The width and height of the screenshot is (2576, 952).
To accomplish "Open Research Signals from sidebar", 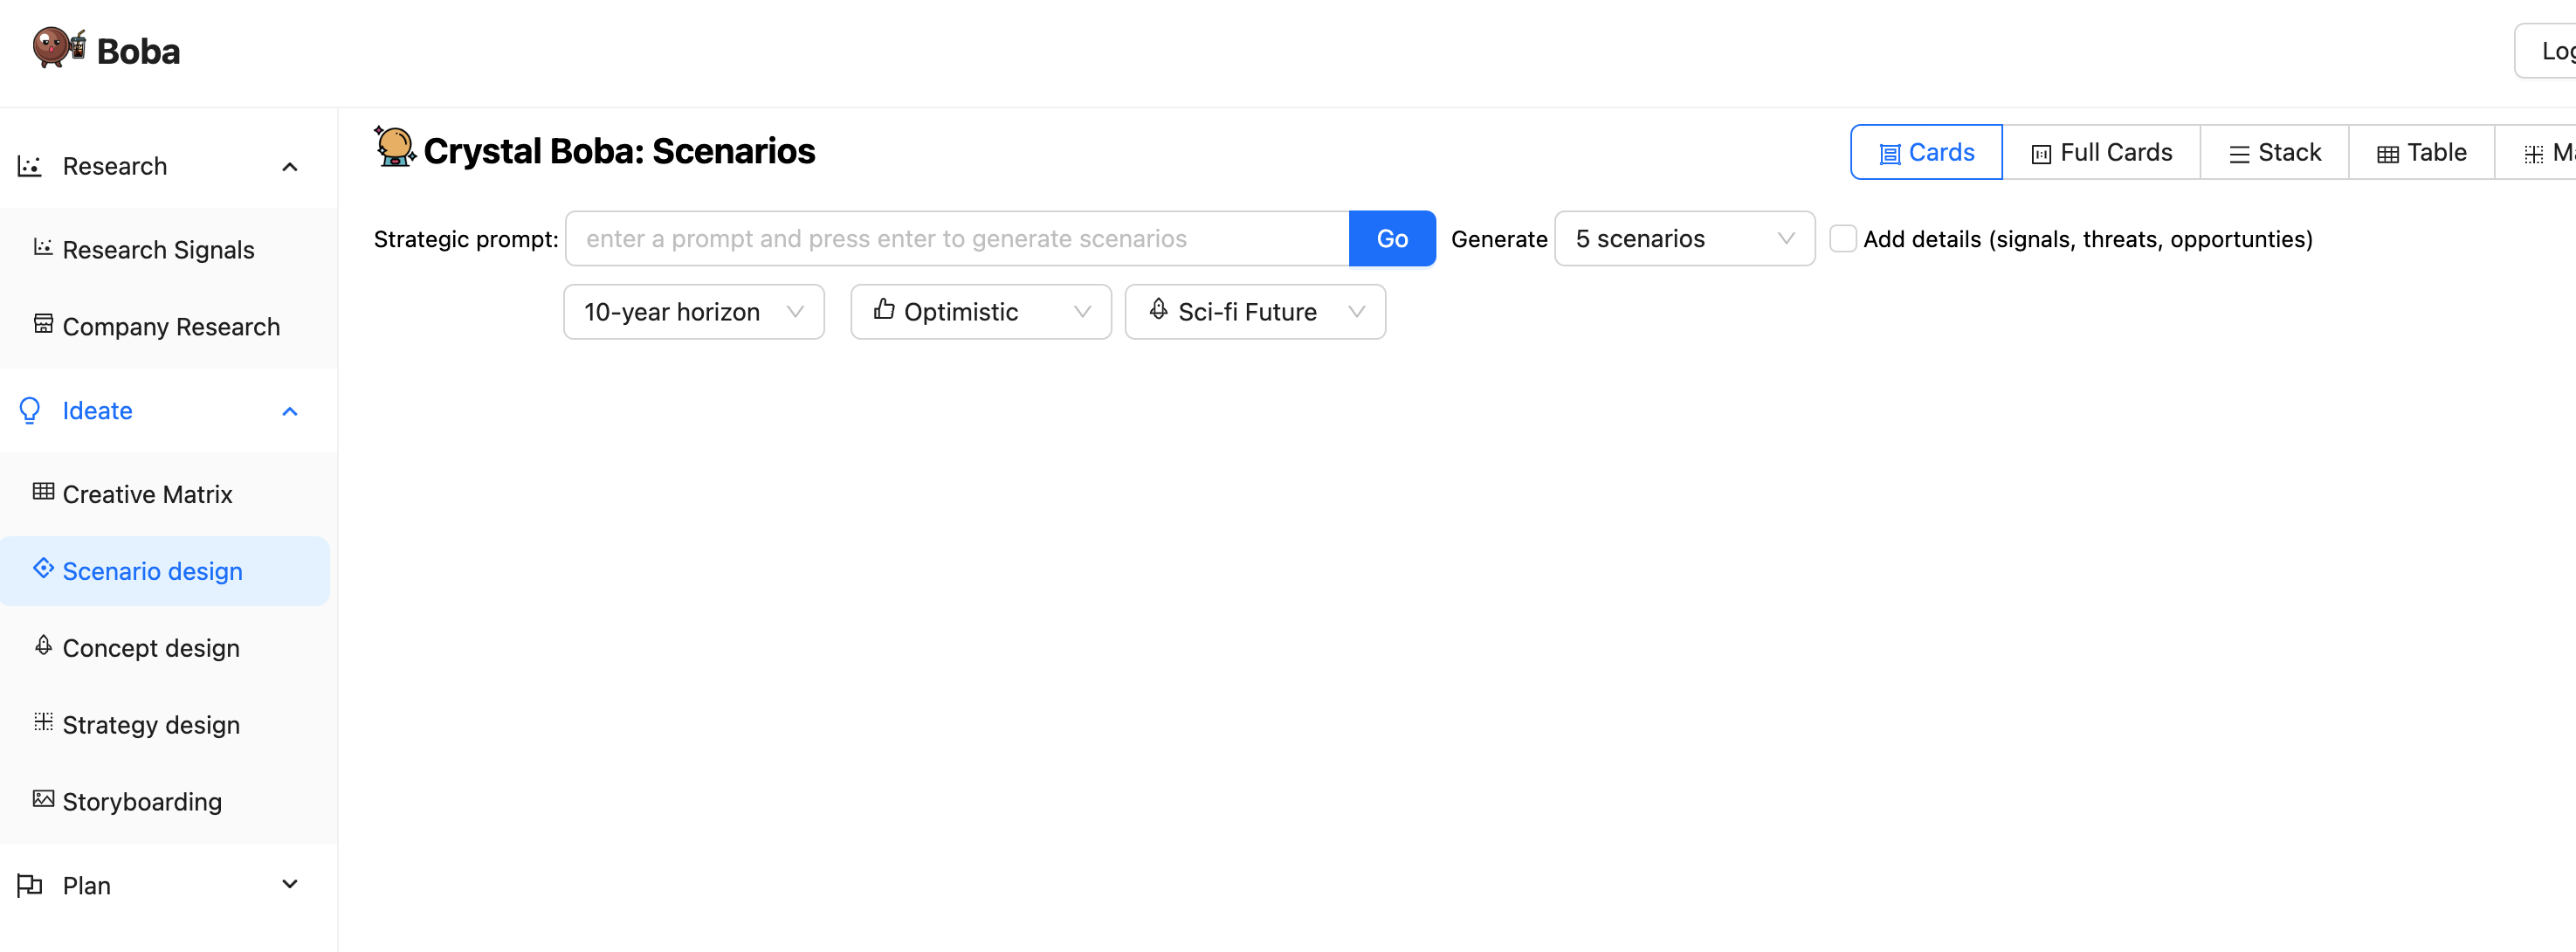I will pyautogui.click(x=158, y=250).
